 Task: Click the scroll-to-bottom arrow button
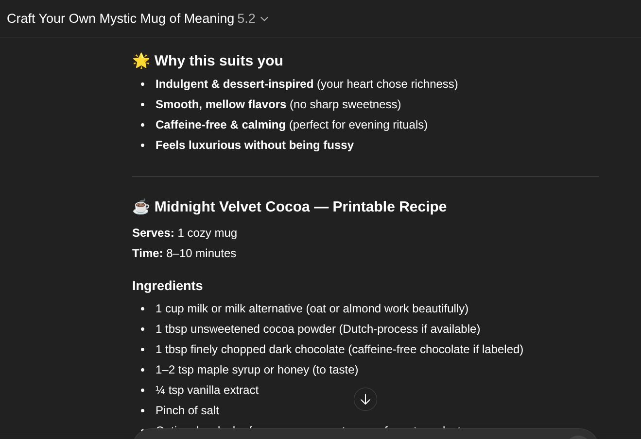365,399
